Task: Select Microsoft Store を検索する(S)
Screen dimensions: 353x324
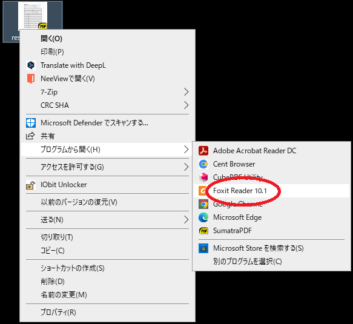Action: pos(259,248)
